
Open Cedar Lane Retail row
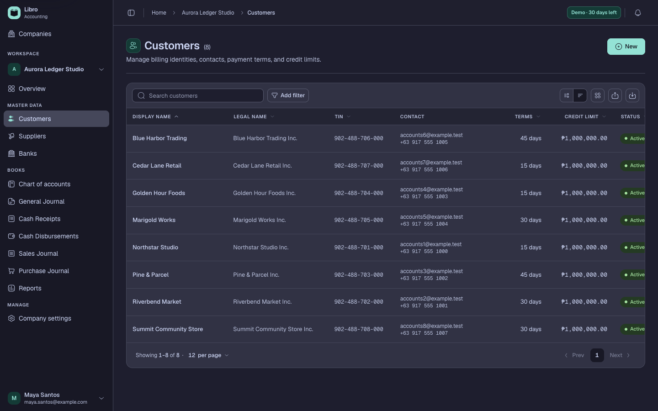pyautogui.click(x=386, y=166)
